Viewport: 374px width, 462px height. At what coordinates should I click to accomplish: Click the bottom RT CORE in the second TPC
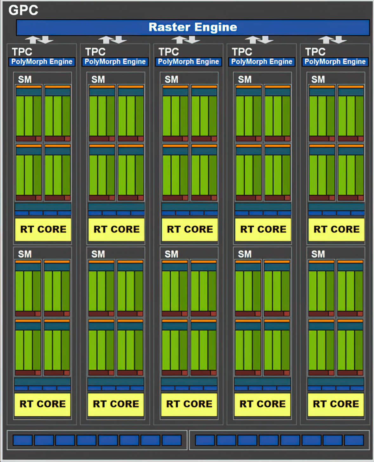pos(116,404)
